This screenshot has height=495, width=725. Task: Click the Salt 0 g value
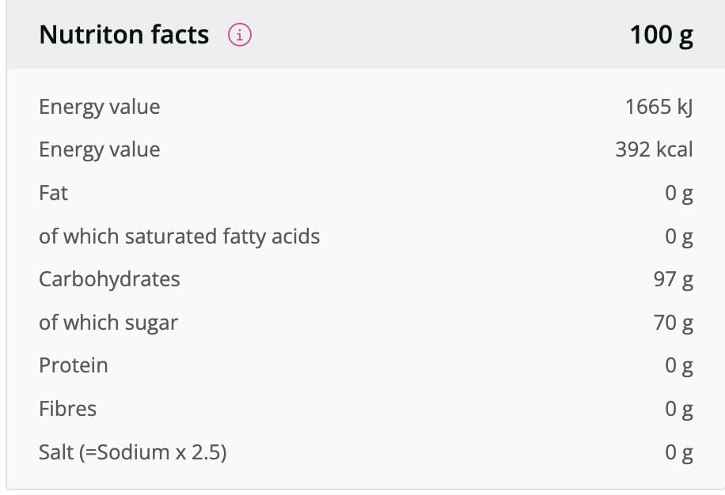[x=678, y=452]
